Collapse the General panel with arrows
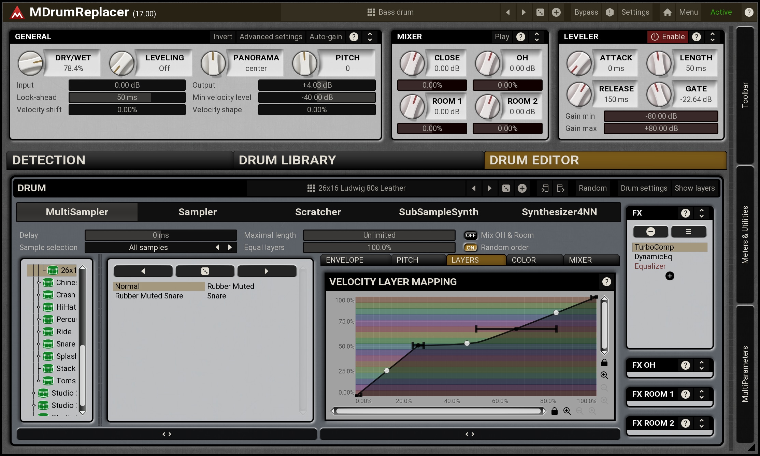This screenshot has width=760, height=456. (370, 37)
